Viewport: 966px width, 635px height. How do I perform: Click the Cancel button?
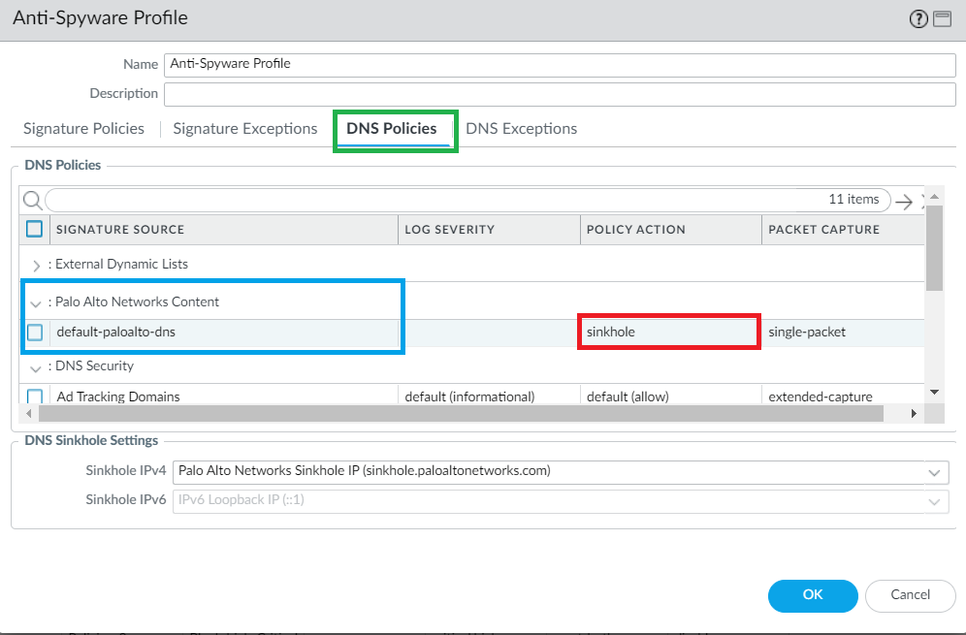910,595
